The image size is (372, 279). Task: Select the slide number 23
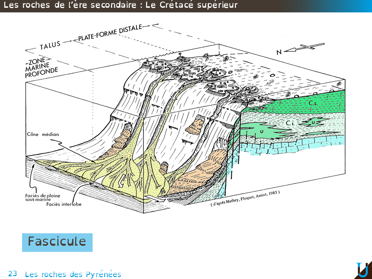[12, 274]
